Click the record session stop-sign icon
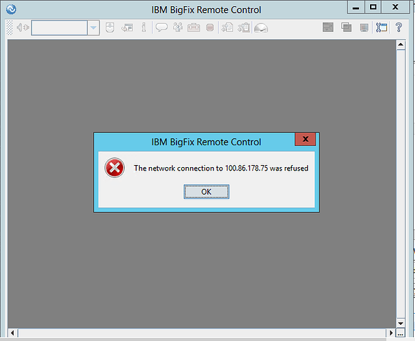This screenshot has height=341, width=415. click(210, 27)
